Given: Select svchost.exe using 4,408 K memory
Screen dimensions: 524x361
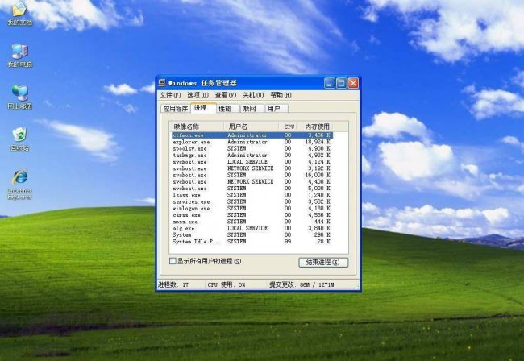Looking at the screenshot, I should 252,182.
